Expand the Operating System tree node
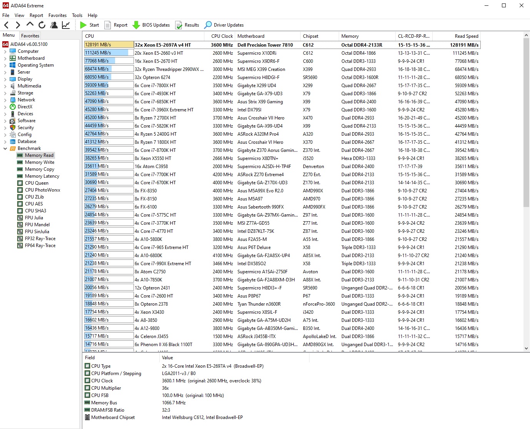530x429 pixels. pyautogui.click(x=5, y=65)
